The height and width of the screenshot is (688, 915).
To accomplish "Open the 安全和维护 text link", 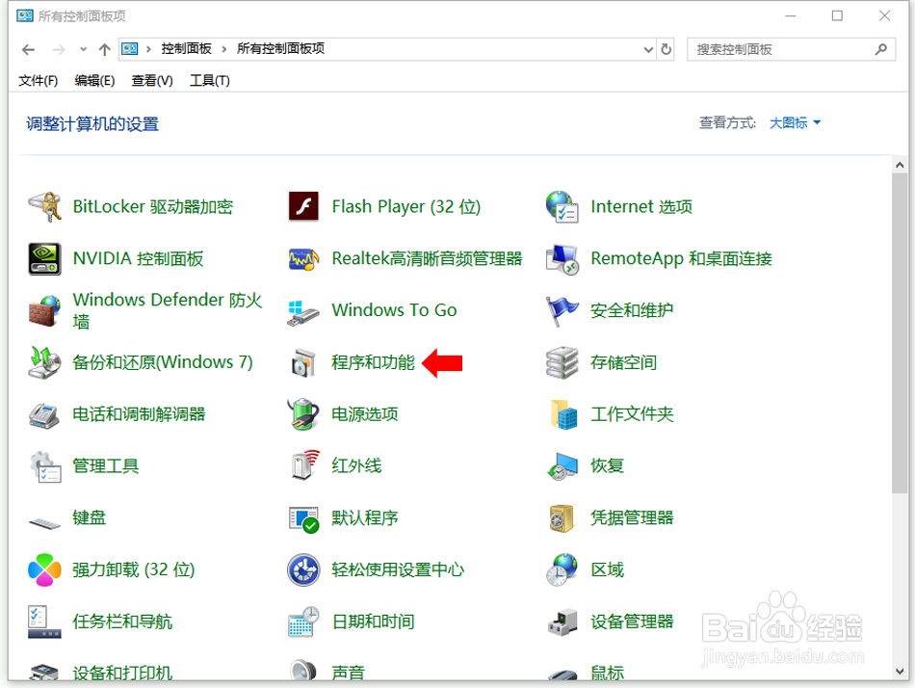I will [632, 310].
